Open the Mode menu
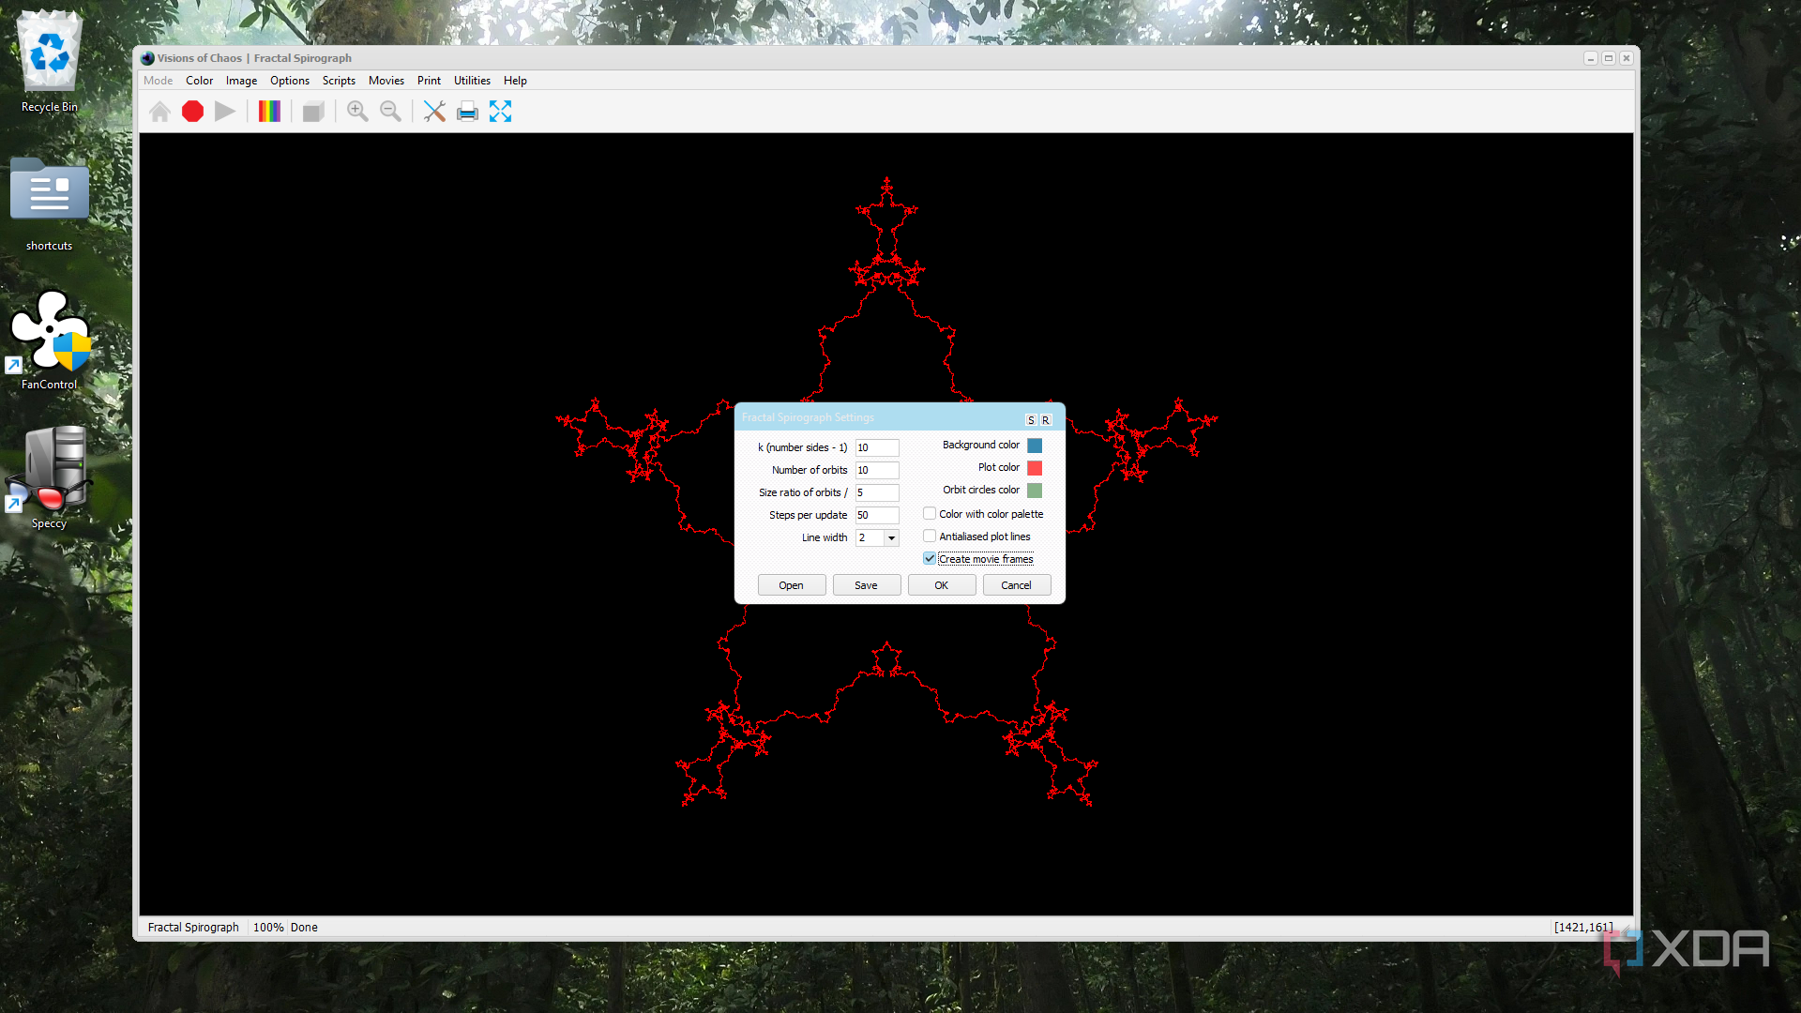 pos(158,81)
